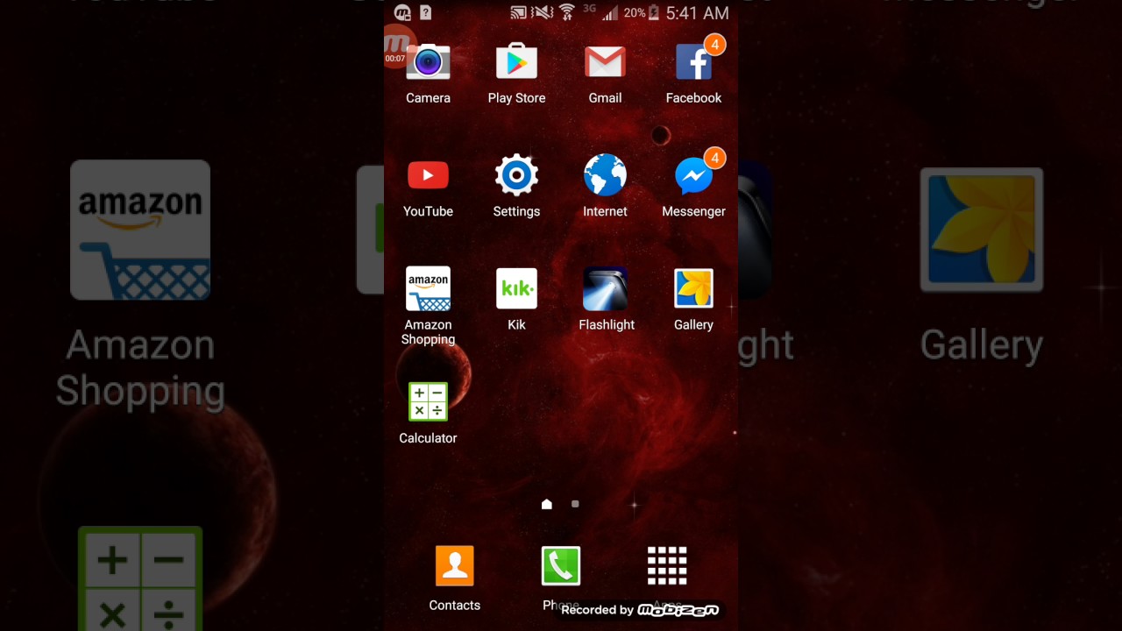Viewport: 1122px width, 631px height.
Task: Tap the muted vibrate status icon
Action: [x=543, y=13]
